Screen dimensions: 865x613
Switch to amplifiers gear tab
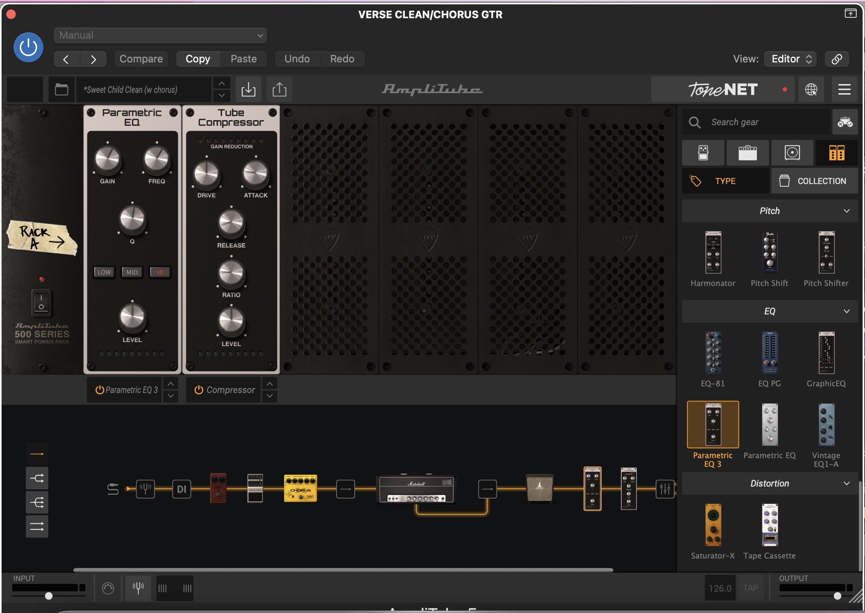click(748, 152)
